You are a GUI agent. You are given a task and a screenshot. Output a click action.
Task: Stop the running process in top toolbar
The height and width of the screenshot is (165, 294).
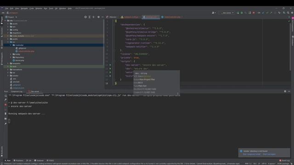[x=254, y=13]
